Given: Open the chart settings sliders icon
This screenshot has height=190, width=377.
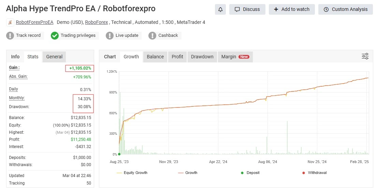Looking at the screenshot, I should 365,56.
